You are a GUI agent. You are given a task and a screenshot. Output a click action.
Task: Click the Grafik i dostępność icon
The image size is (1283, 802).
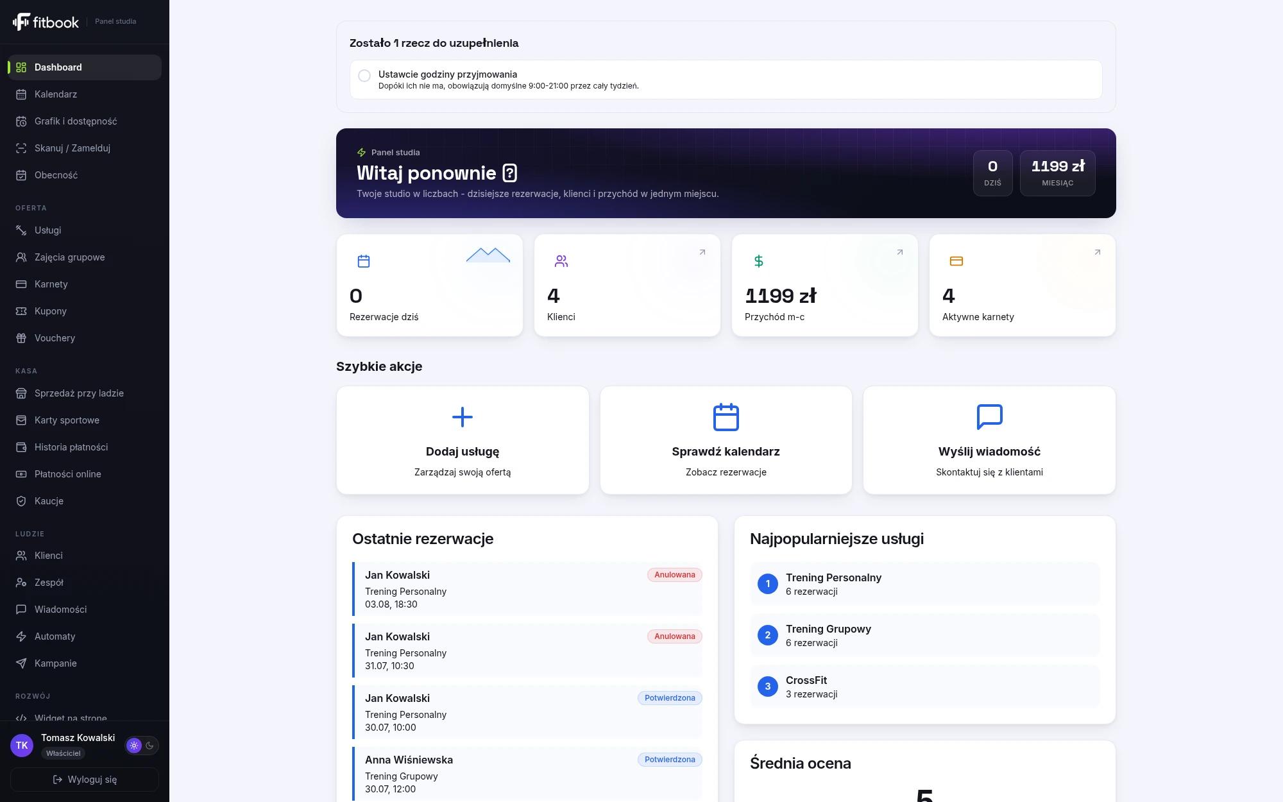click(x=21, y=121)
